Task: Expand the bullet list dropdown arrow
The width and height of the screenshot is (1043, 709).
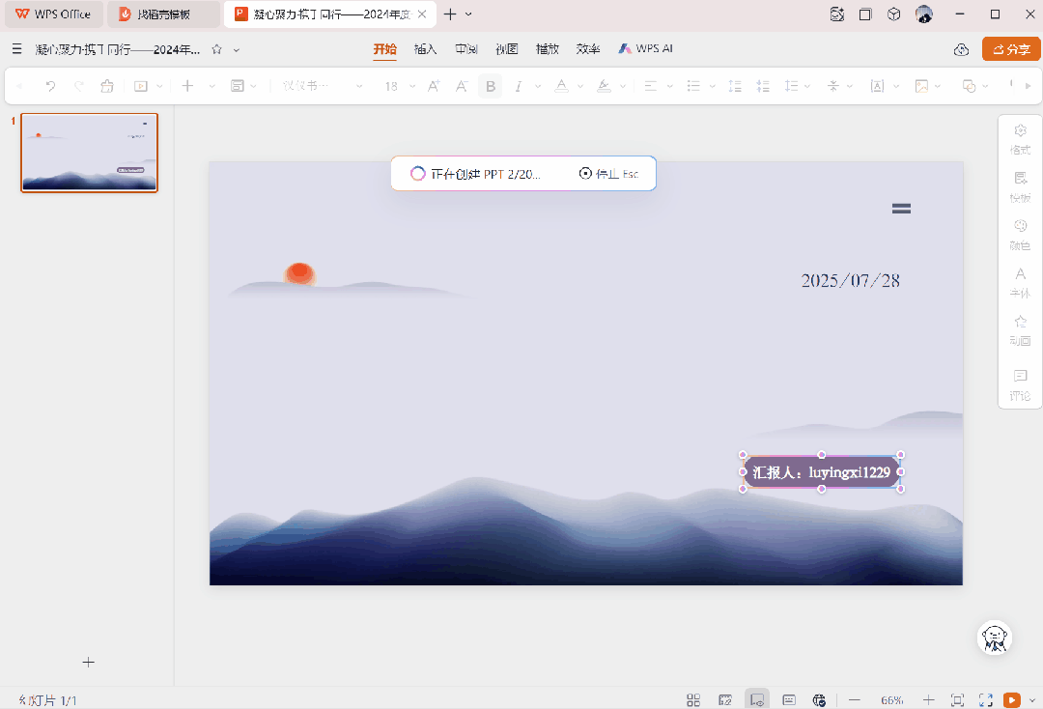Action: coord(713,87)
